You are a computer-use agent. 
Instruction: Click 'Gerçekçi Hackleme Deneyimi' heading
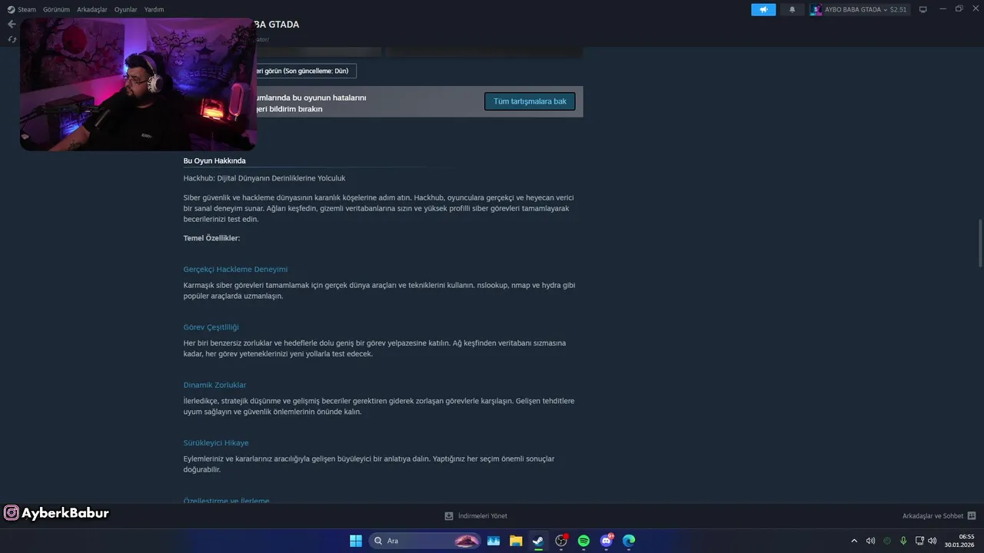click(235, 269)
